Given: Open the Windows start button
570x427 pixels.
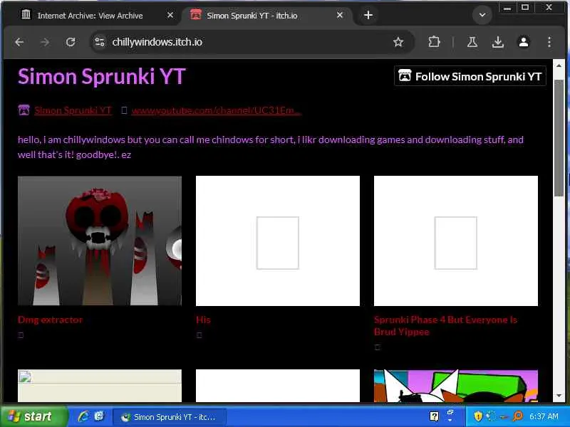Looking at the screenshot, I should point(33,416).
